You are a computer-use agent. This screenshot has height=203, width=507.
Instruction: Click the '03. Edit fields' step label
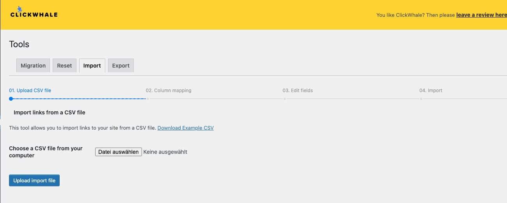point(298,91)
